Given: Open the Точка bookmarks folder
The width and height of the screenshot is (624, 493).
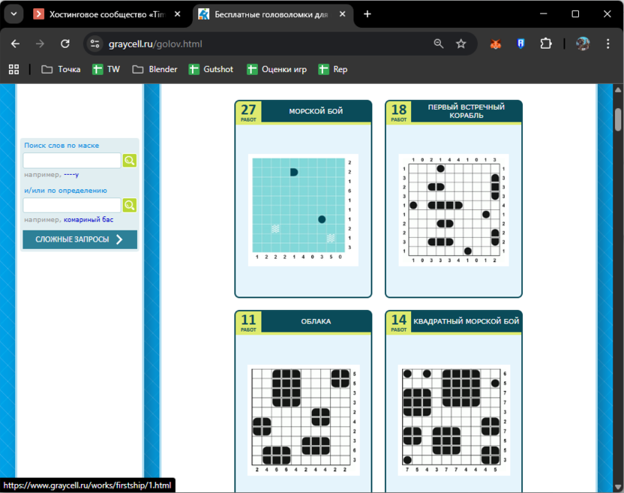Looking at the screenshot, I should (61, 69).
